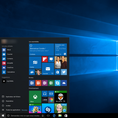This screenshot has height=118, width=118.
Task: Open Explorateur de fichiers
Action: 11,97
